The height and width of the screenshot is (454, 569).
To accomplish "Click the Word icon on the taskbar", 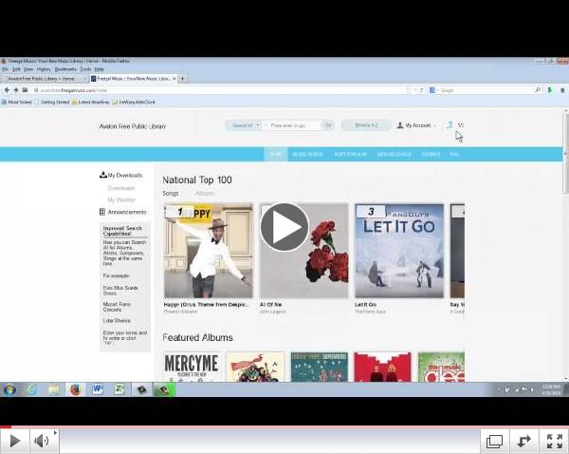I will point(98,389).
